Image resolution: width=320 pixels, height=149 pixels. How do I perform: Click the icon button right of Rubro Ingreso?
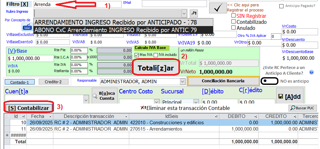[x=194, y=13]
